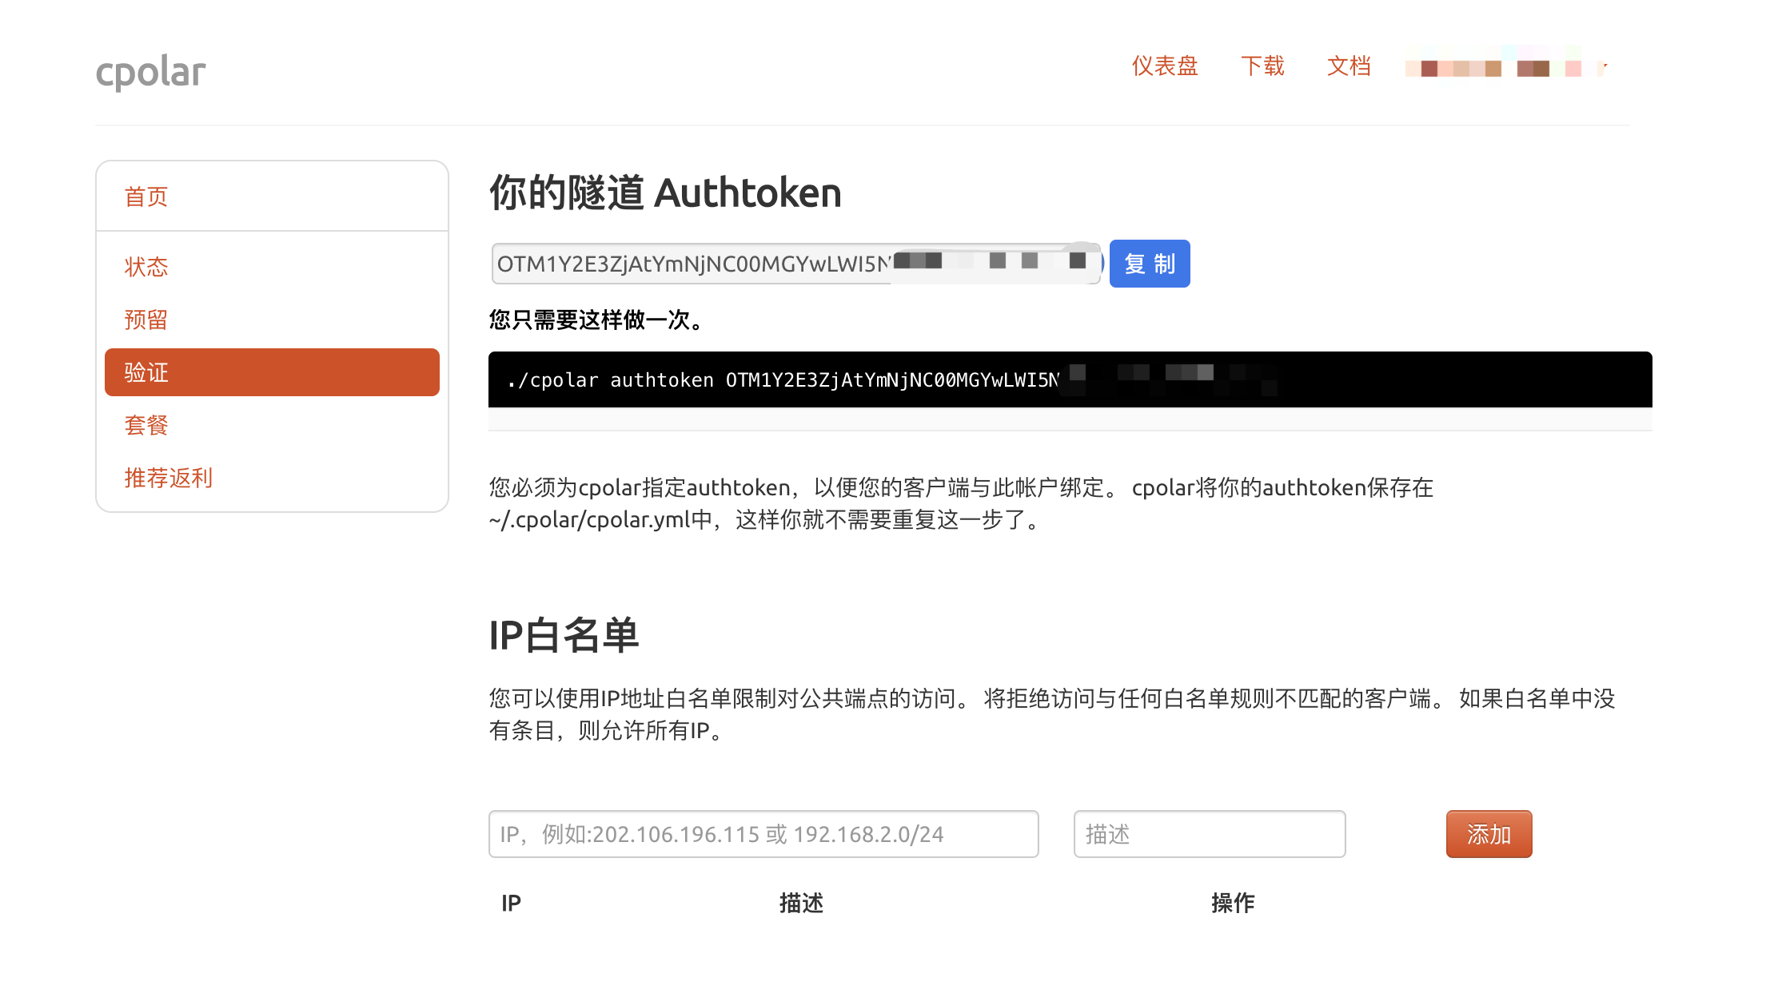Open the 文档 documentation link
This screenshot has width=1786, height=997.
1349,66
